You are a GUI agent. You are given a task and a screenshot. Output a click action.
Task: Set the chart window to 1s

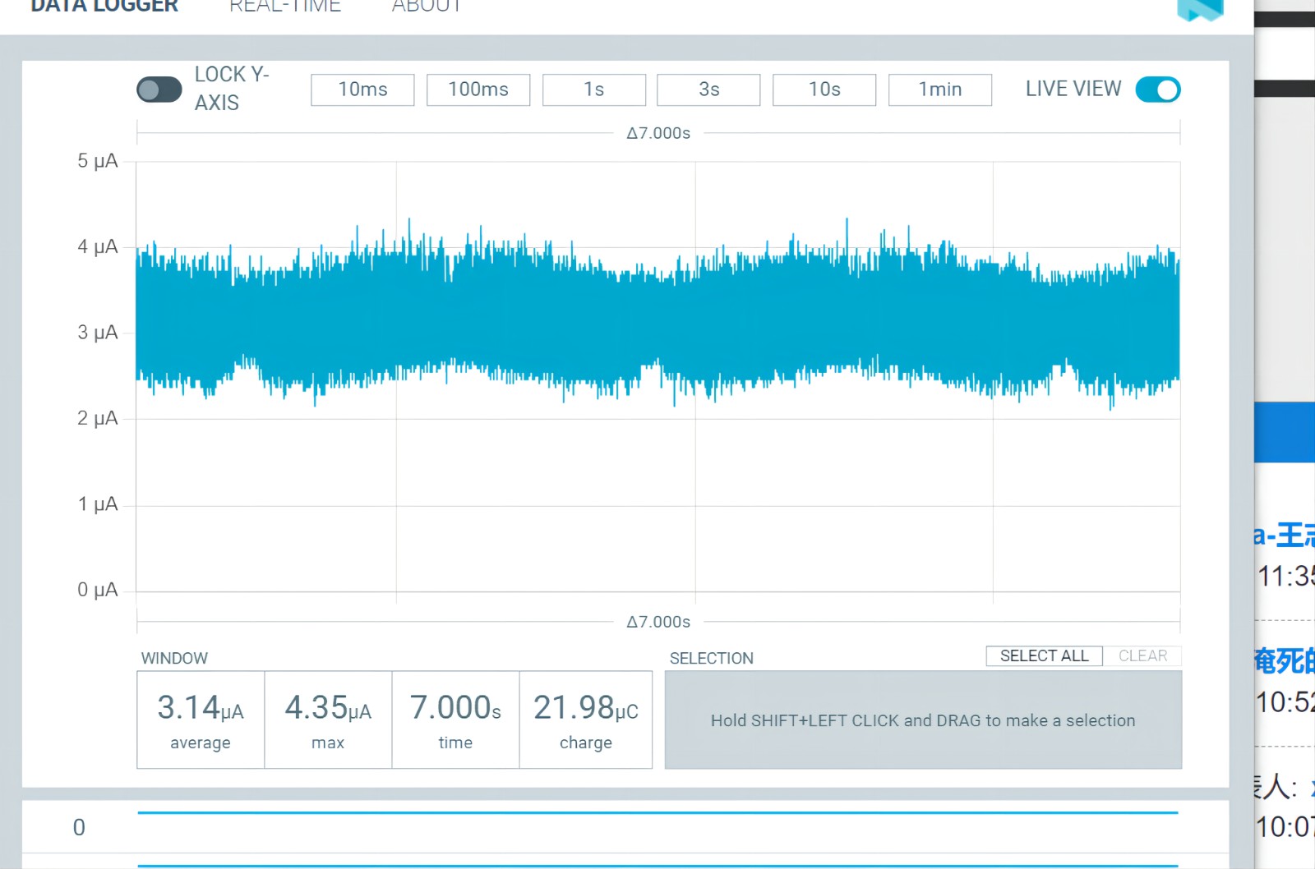[x=593, y=90]
